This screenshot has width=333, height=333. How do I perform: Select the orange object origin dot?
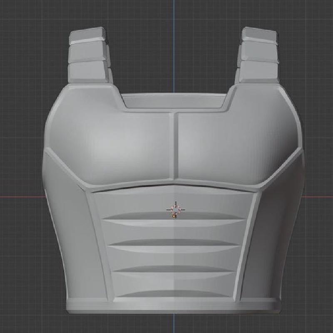[173, 216]
